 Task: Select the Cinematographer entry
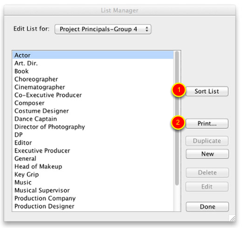(93, 87)
